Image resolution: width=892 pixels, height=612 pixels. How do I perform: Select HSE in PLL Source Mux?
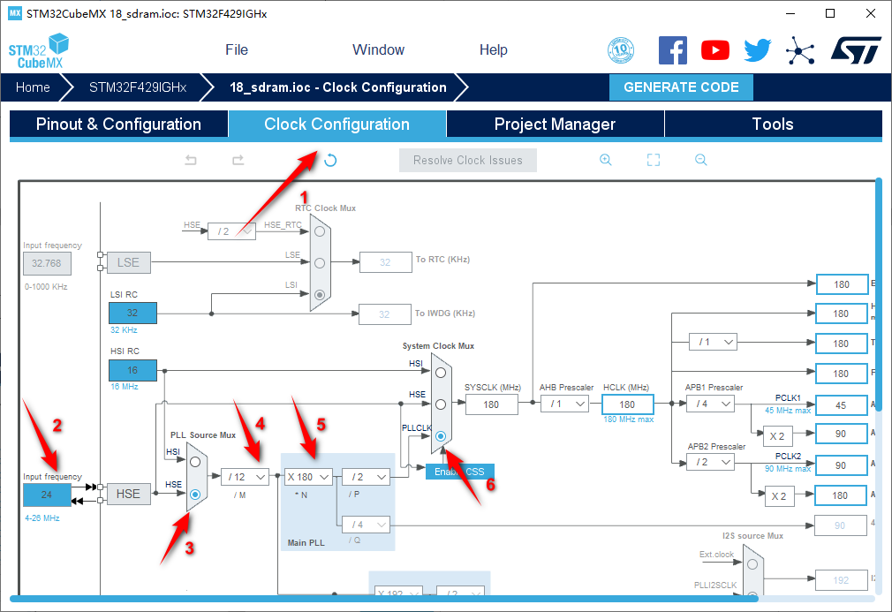pos(195,495)
